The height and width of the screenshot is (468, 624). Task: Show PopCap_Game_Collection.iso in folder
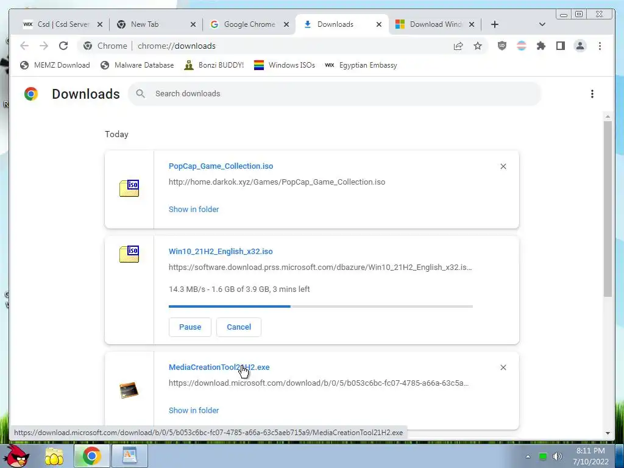point(194,210)
